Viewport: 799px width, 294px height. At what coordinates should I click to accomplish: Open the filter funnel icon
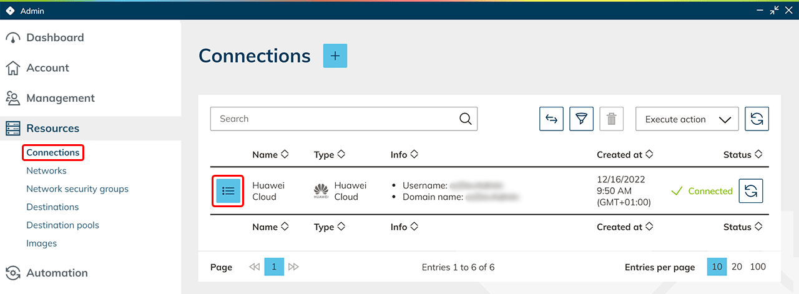coord(581,119)
